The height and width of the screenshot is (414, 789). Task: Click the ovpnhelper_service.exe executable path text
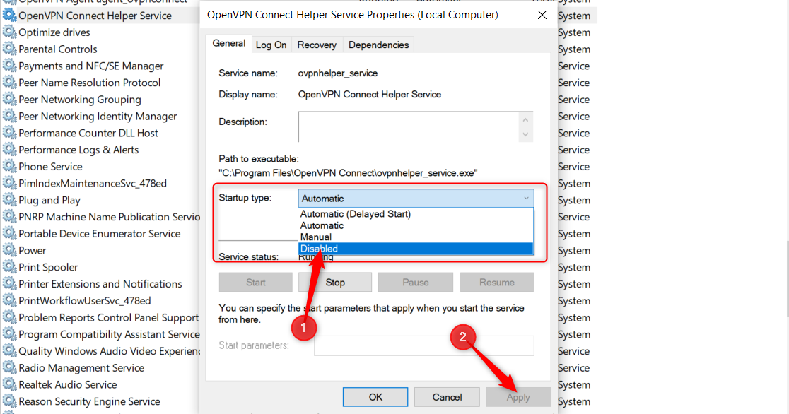coord(349,172)
